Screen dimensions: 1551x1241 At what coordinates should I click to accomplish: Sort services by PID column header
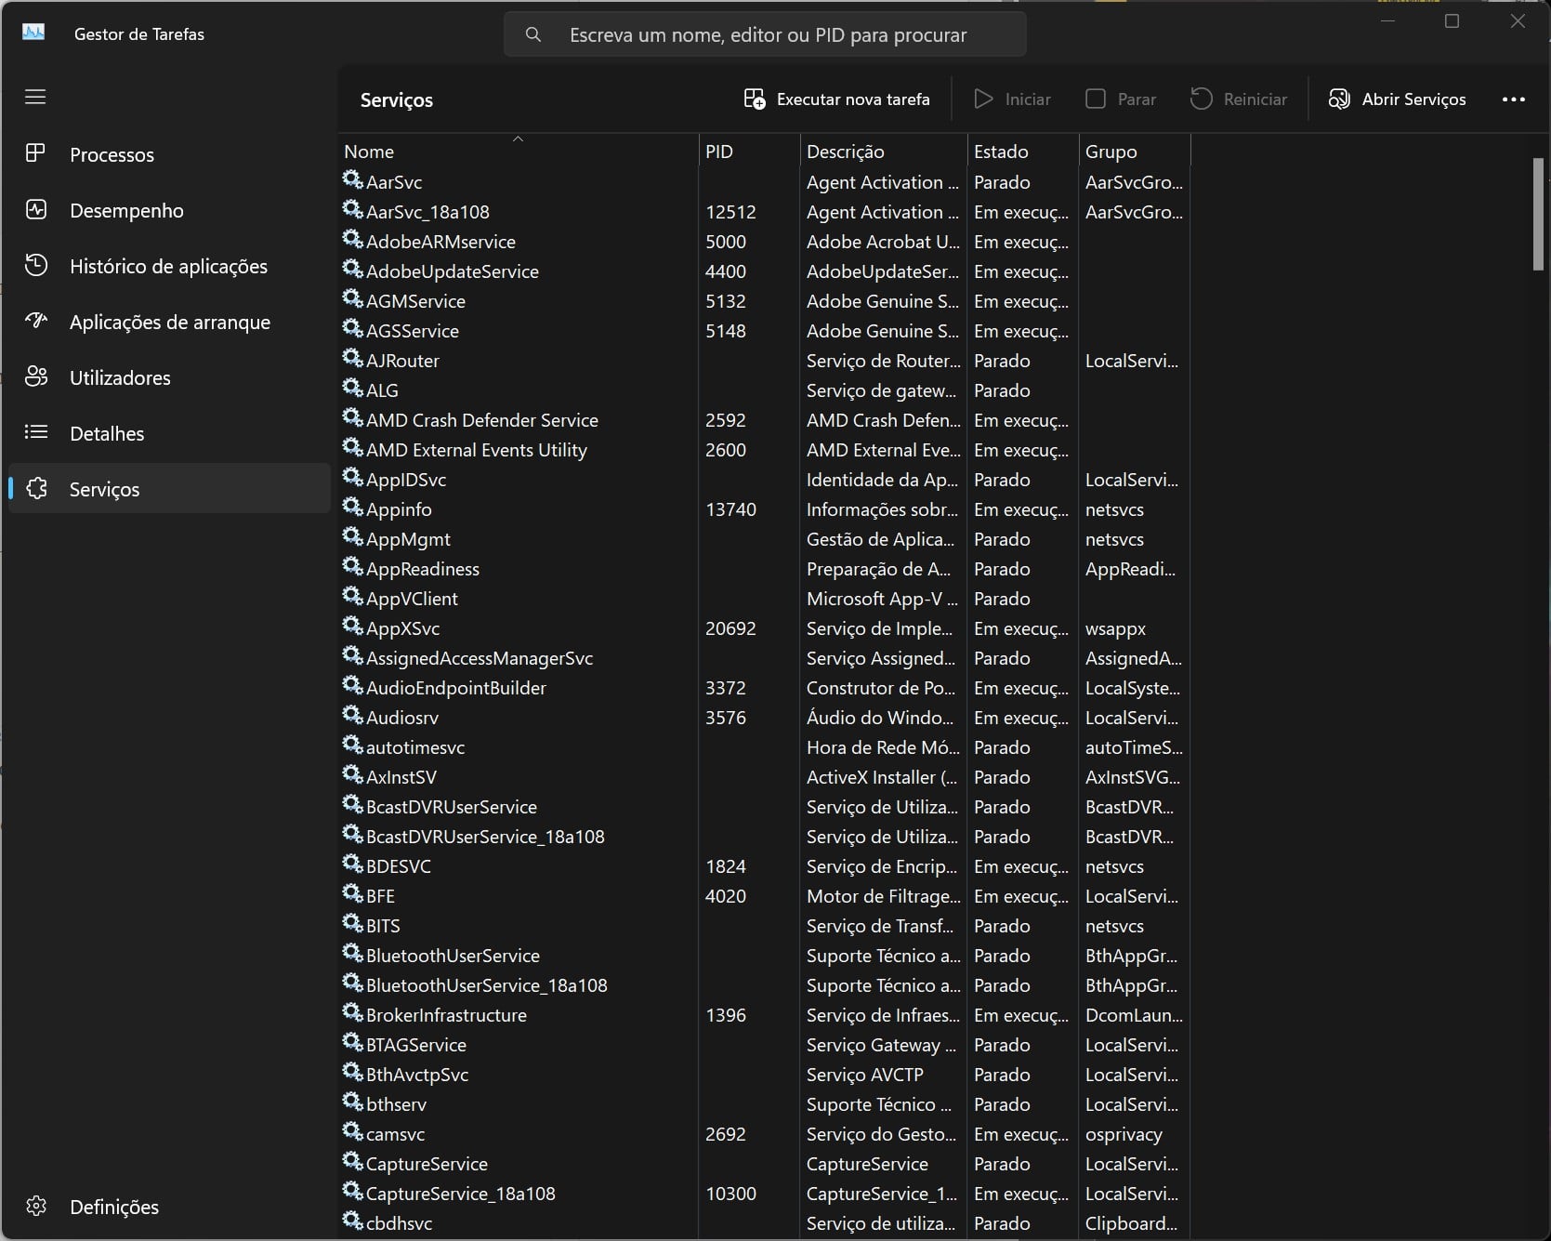pos(719,152)
